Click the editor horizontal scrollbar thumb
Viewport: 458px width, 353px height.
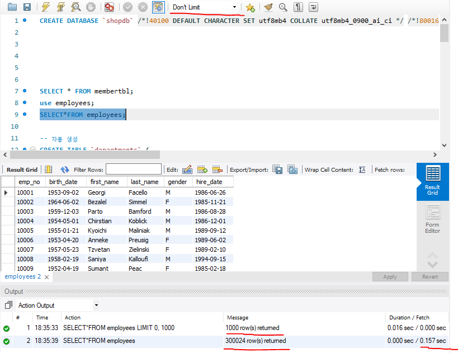[x=85, y=154]
